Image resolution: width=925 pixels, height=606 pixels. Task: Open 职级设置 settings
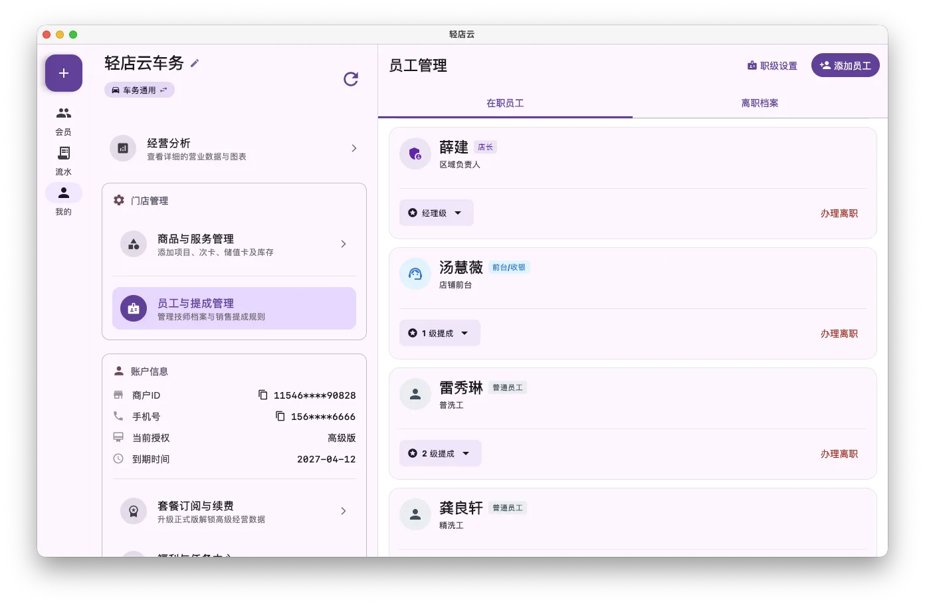point(771,65)
